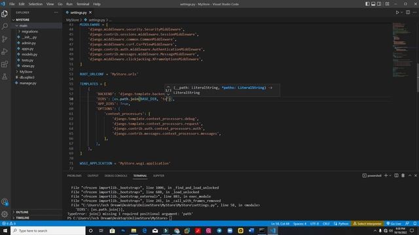
Task: Switch to the TERMINAL panel tab
Action: (x=140, y=176)
